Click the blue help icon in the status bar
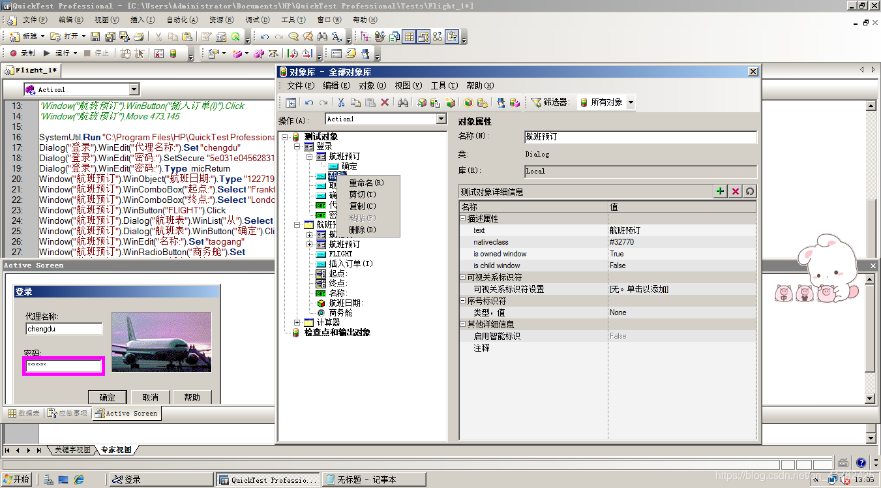881x488 pixels. click(x=861, y=463)
